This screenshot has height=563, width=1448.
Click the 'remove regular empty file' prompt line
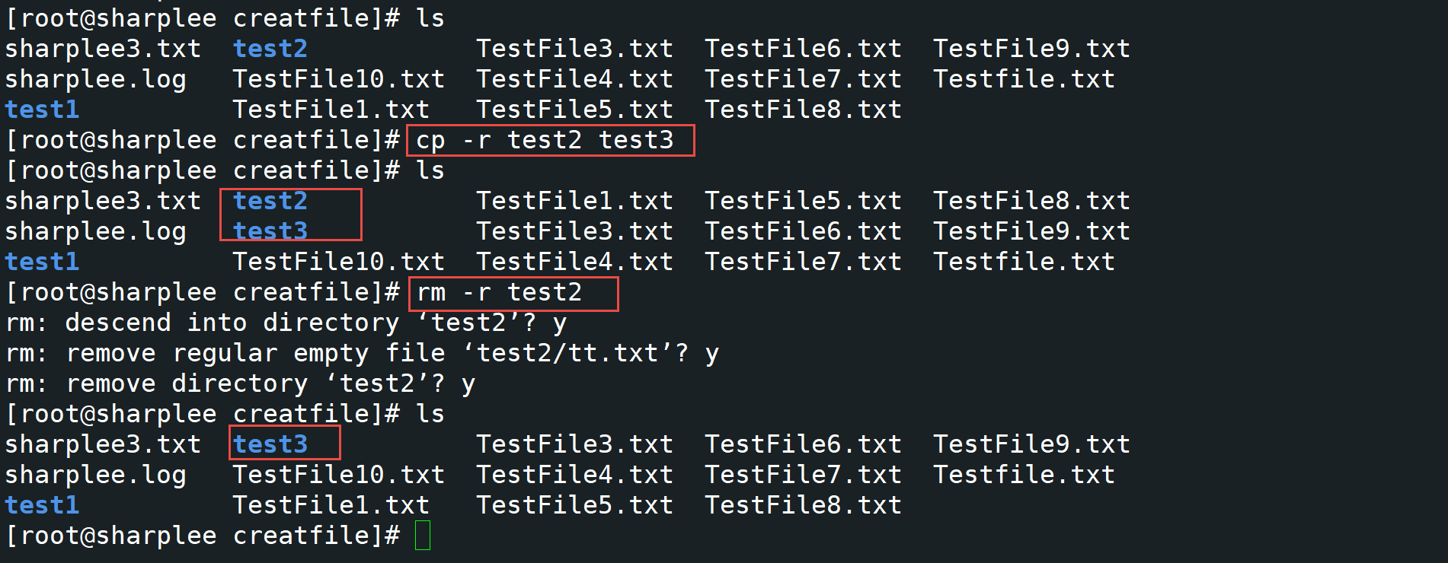pos(363,353)
